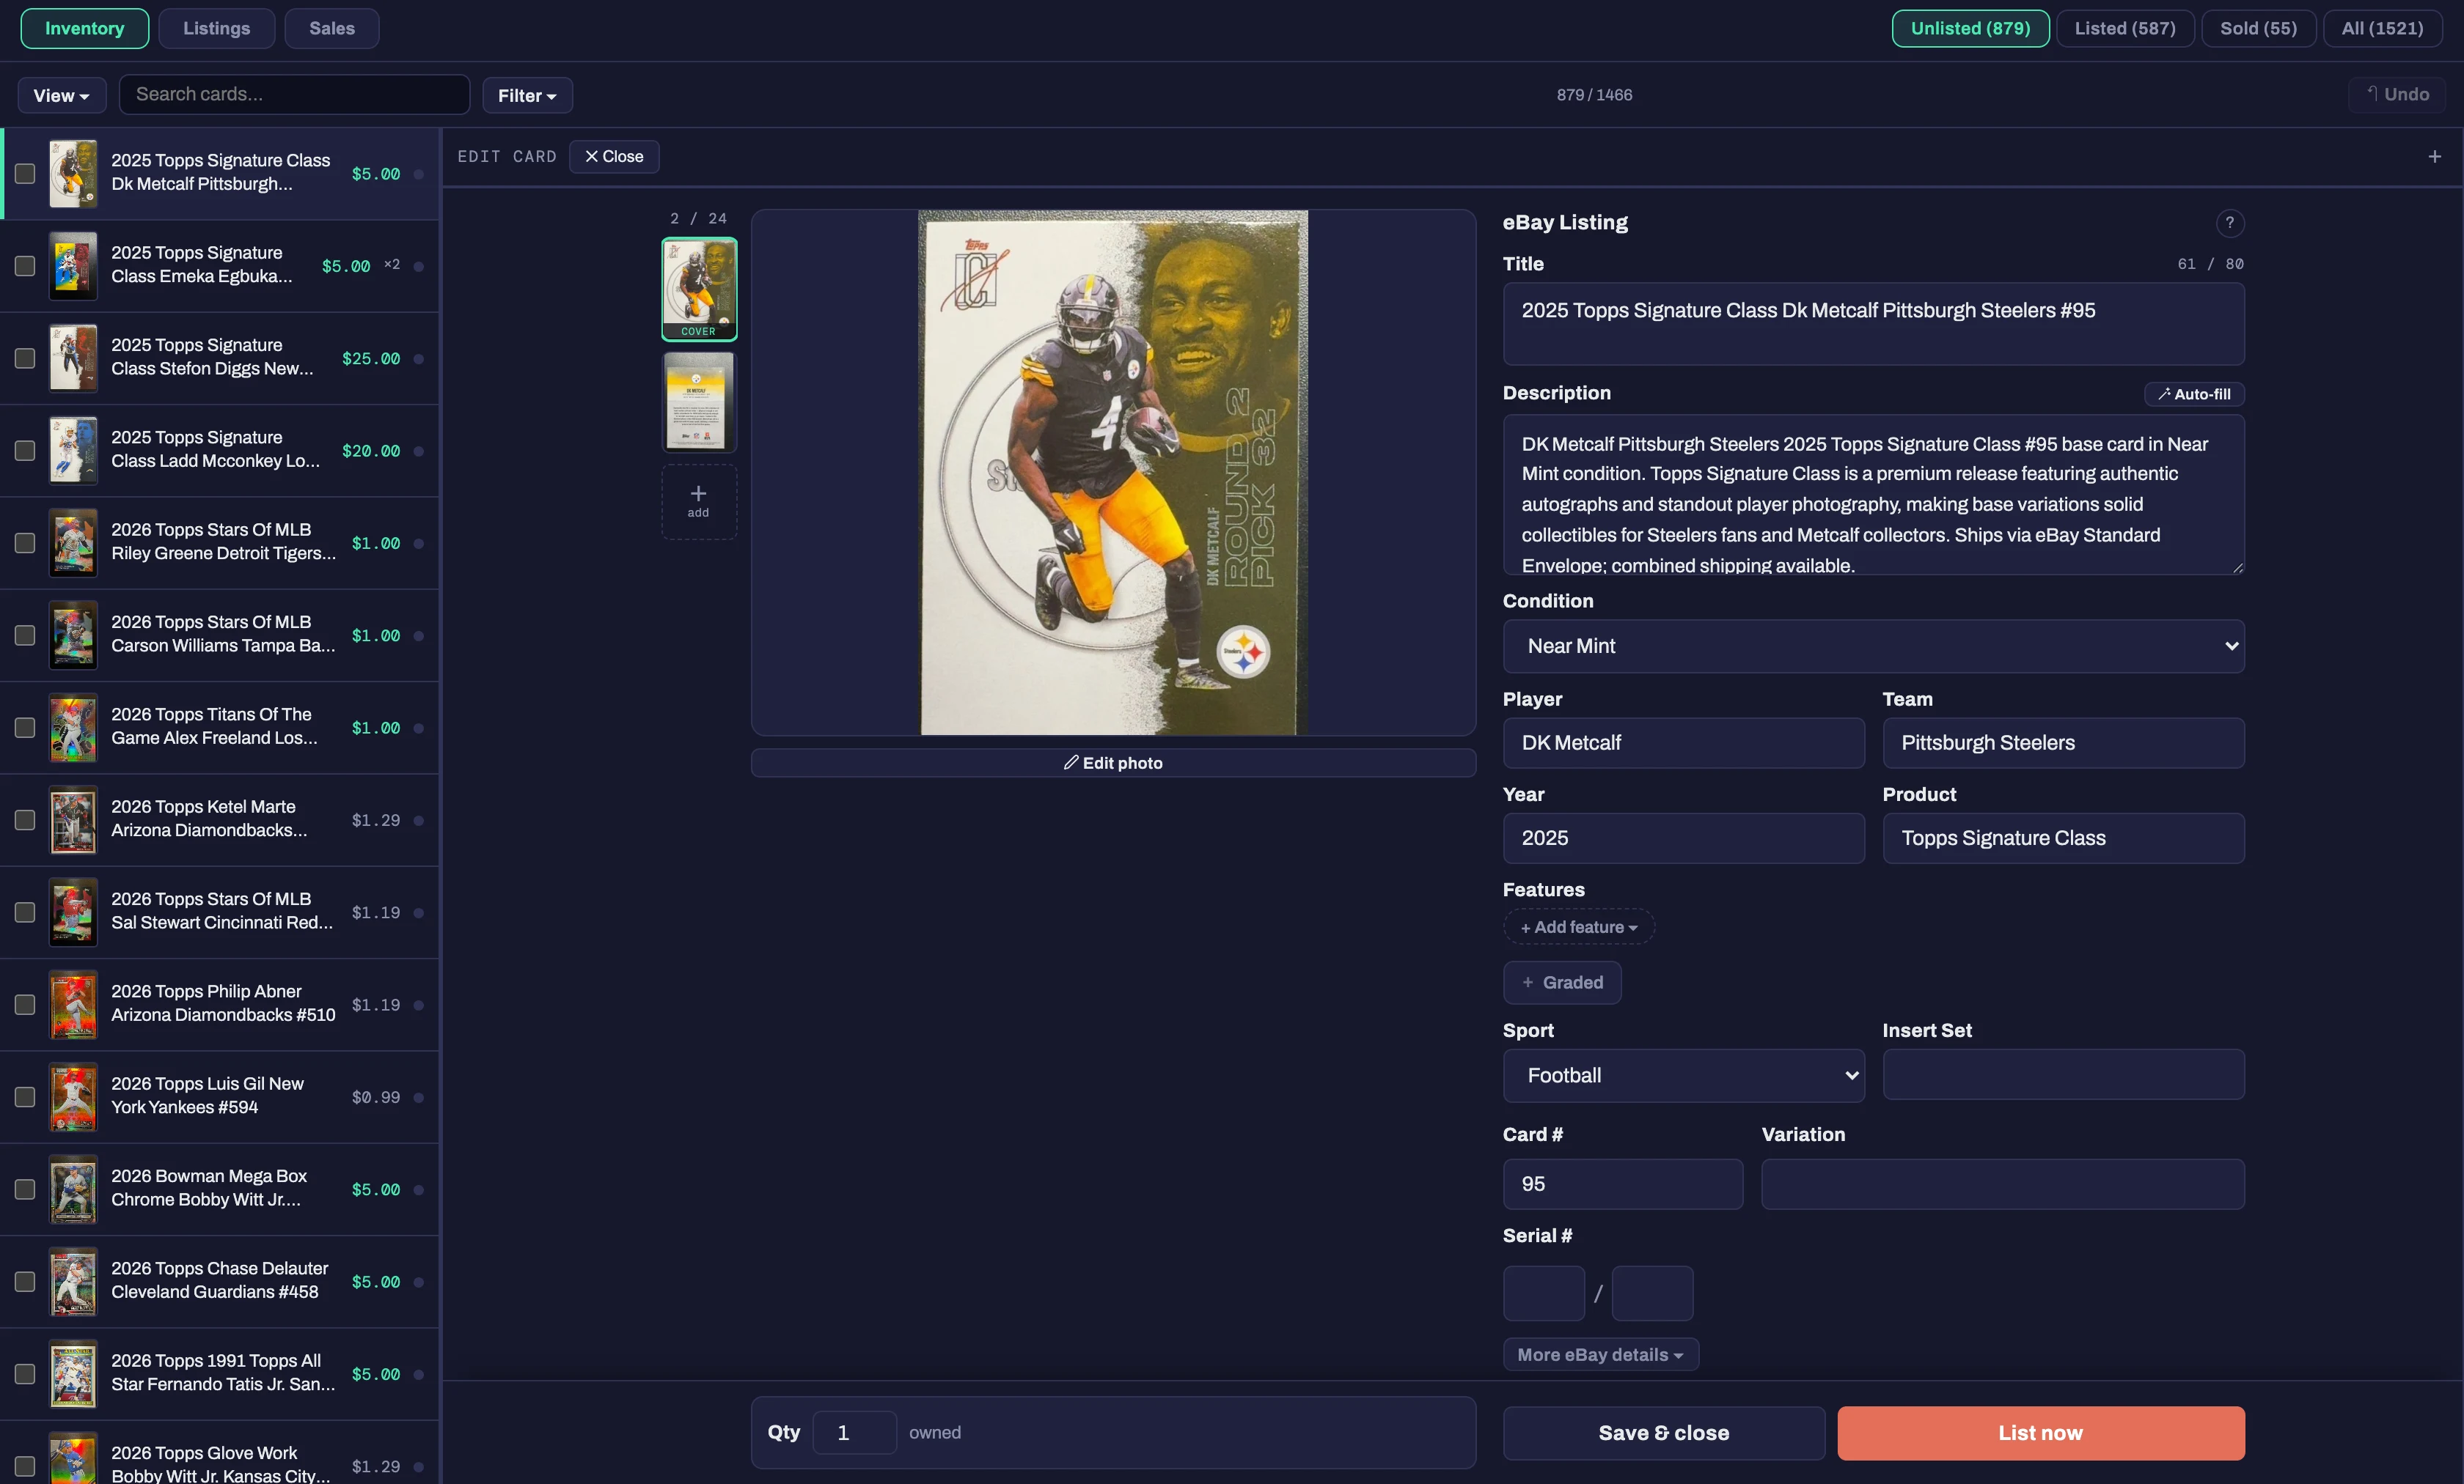Click the Stefon Diggs card thumbnail

coord(73,358)
